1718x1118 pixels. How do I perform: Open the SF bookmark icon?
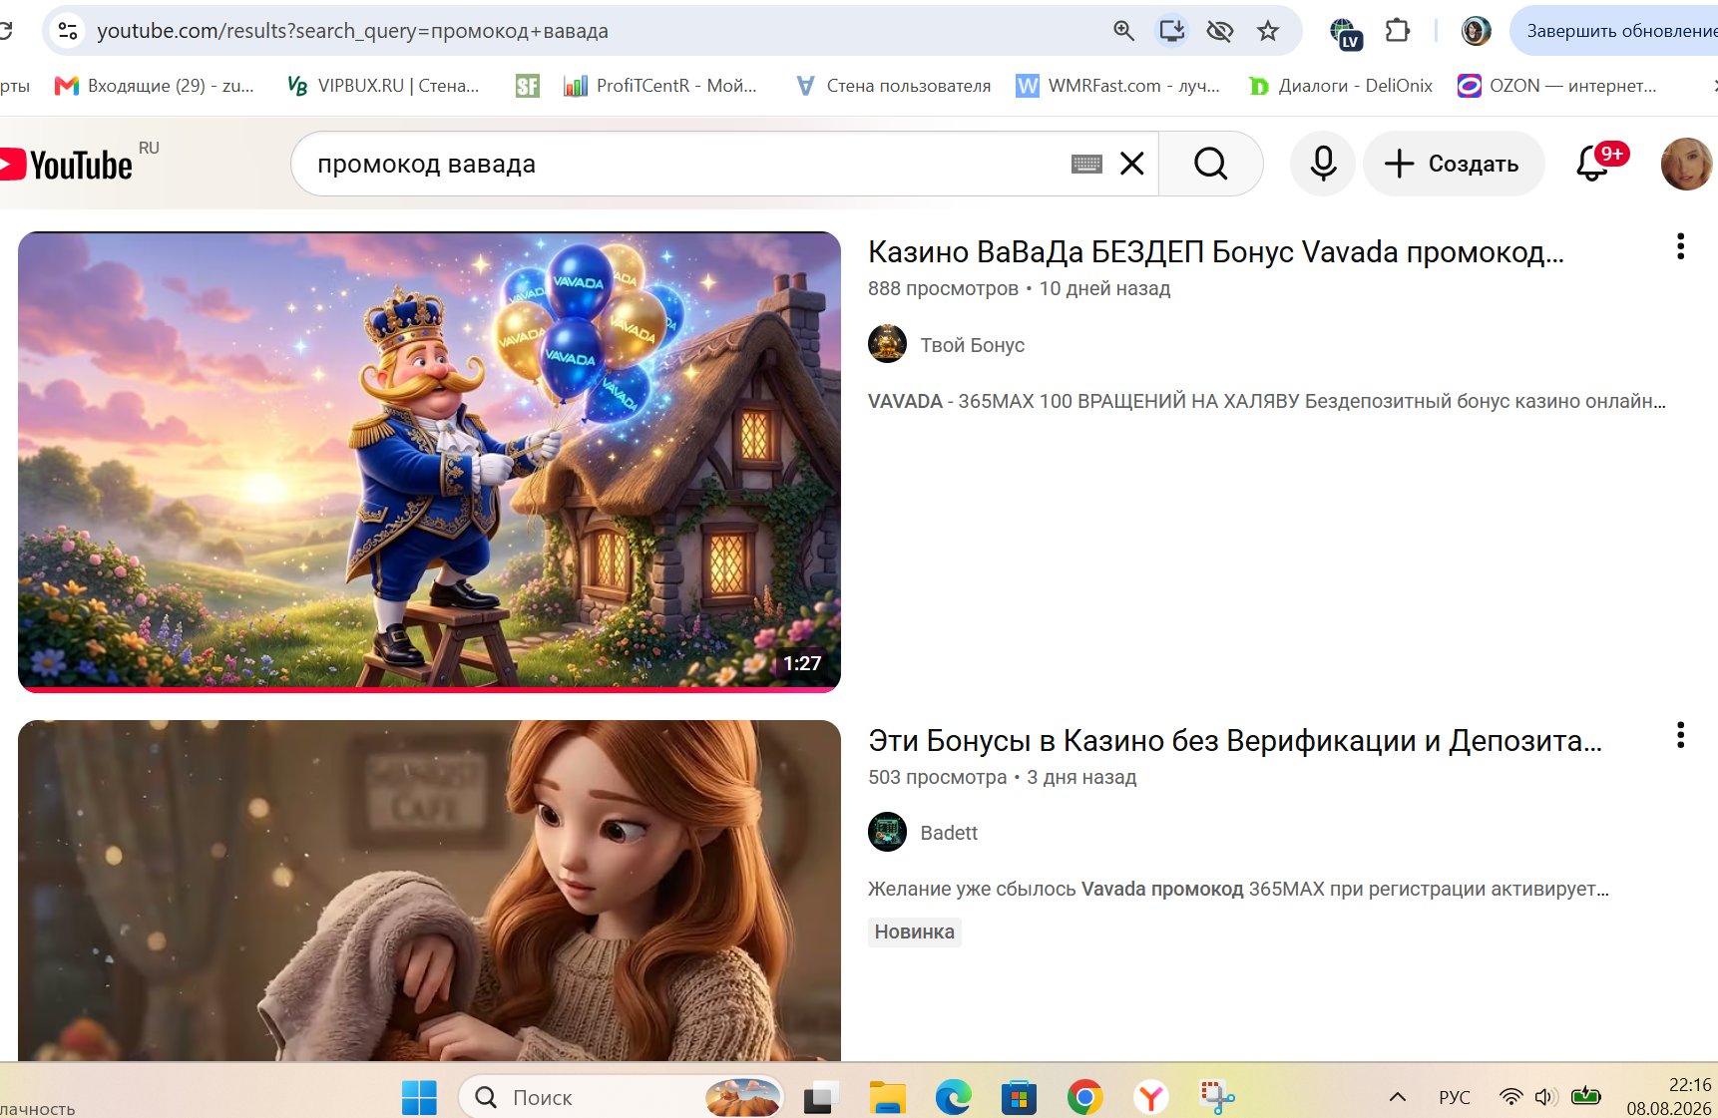click(x=528, y=86)
